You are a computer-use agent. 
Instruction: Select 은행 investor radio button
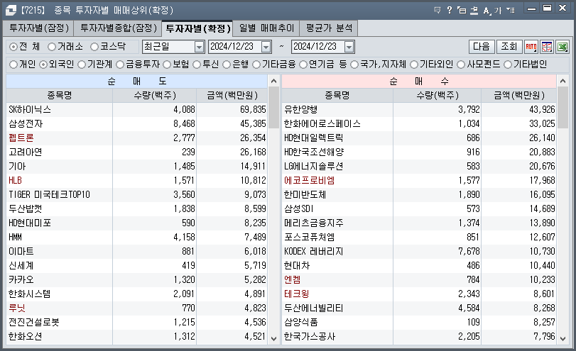click(227, 65)
